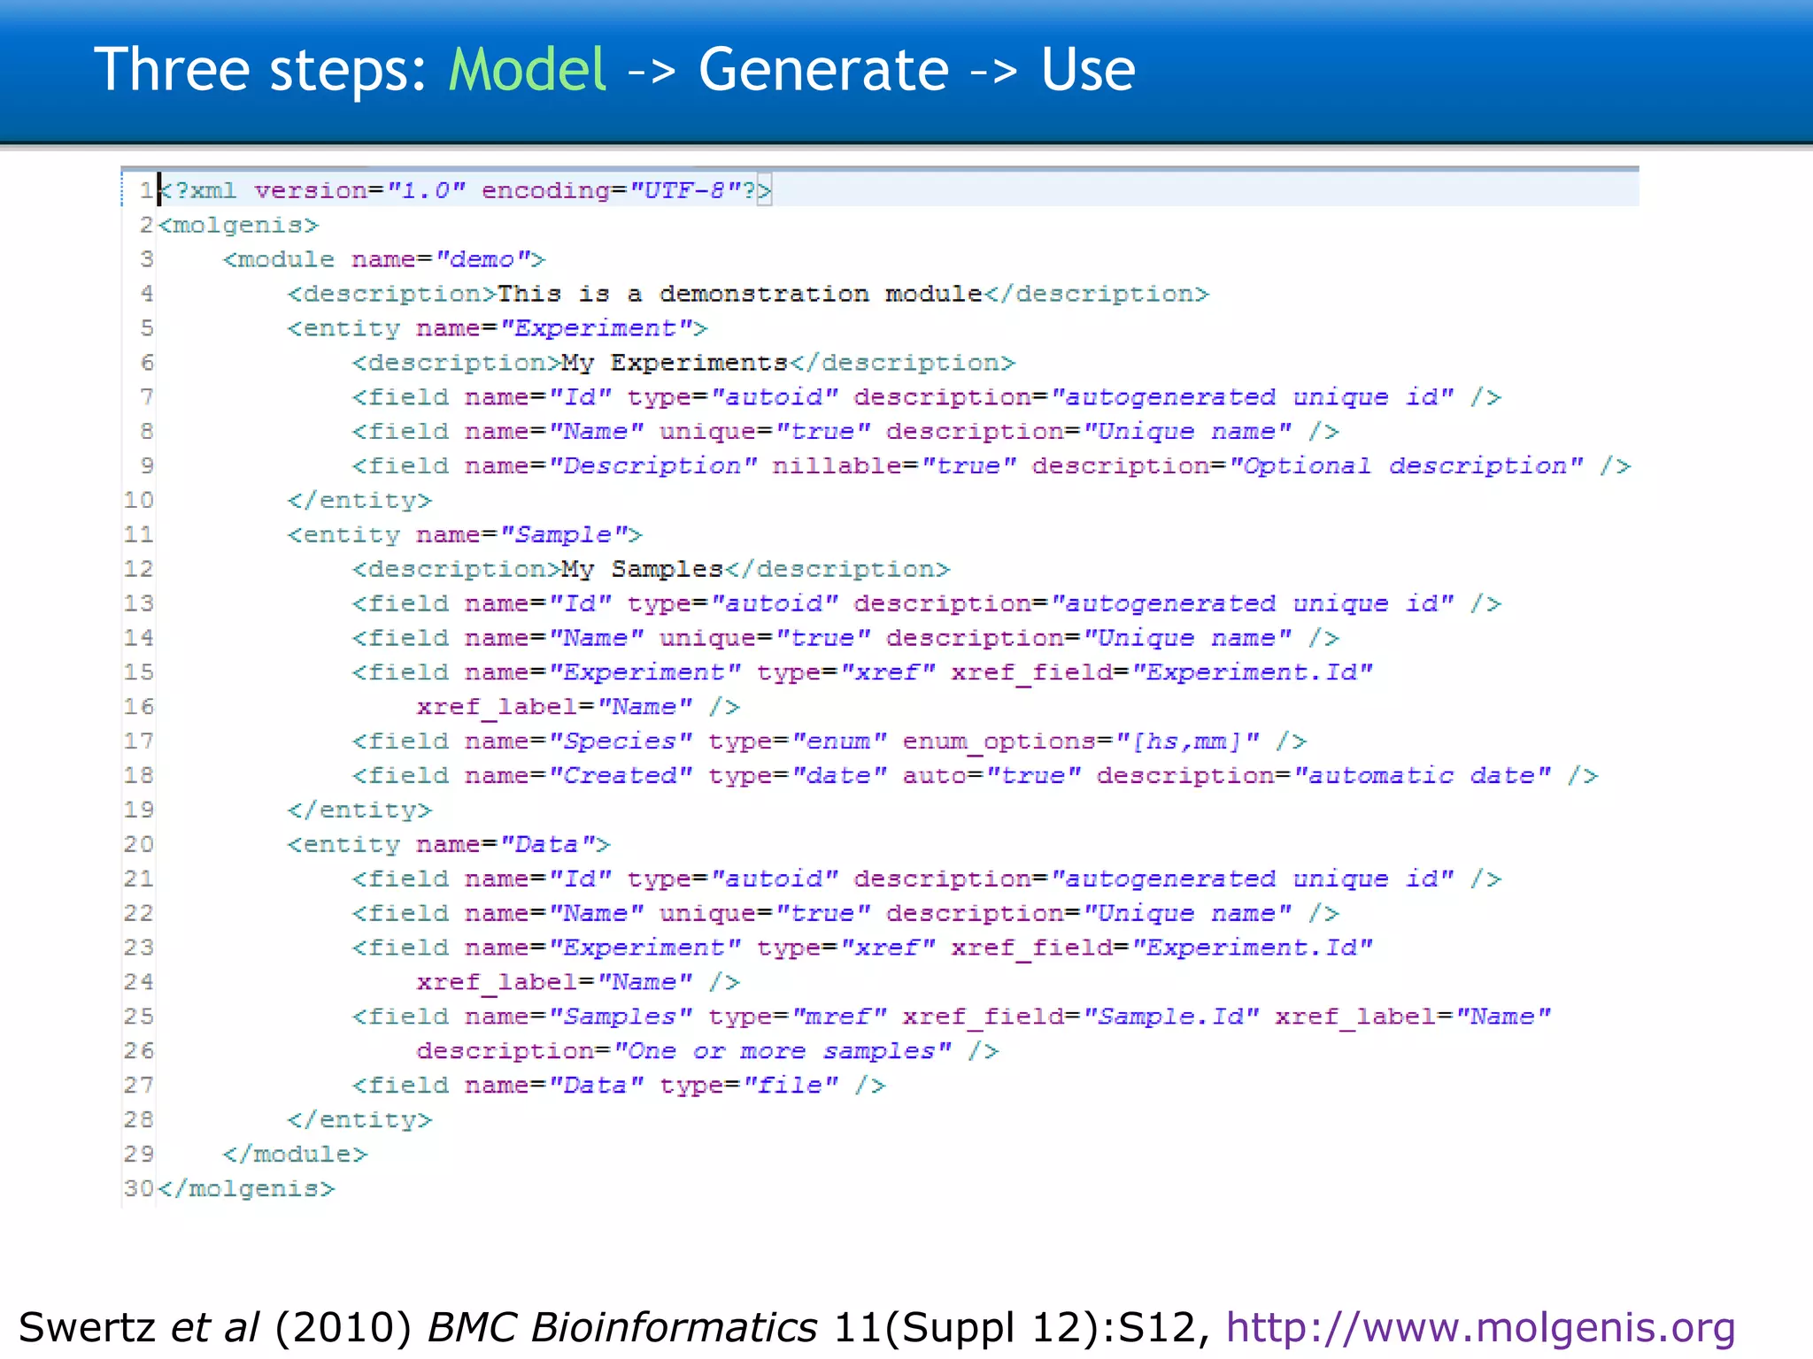Select the closing </module> tag
The width and height of the screenshot is (1813, 1359).
pos(295,1155)
